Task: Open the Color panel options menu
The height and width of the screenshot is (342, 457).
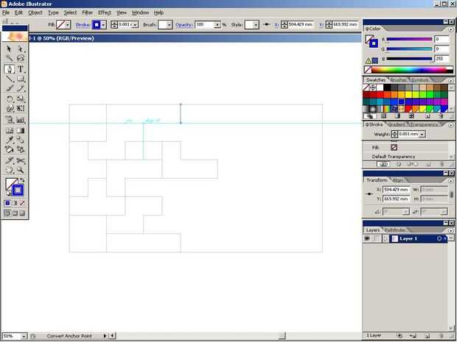Action: click(x=450, y=29)
